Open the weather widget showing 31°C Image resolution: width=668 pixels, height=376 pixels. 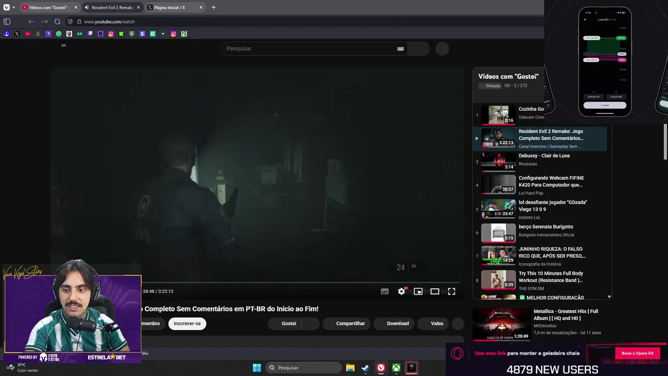[x=22, y=368]
